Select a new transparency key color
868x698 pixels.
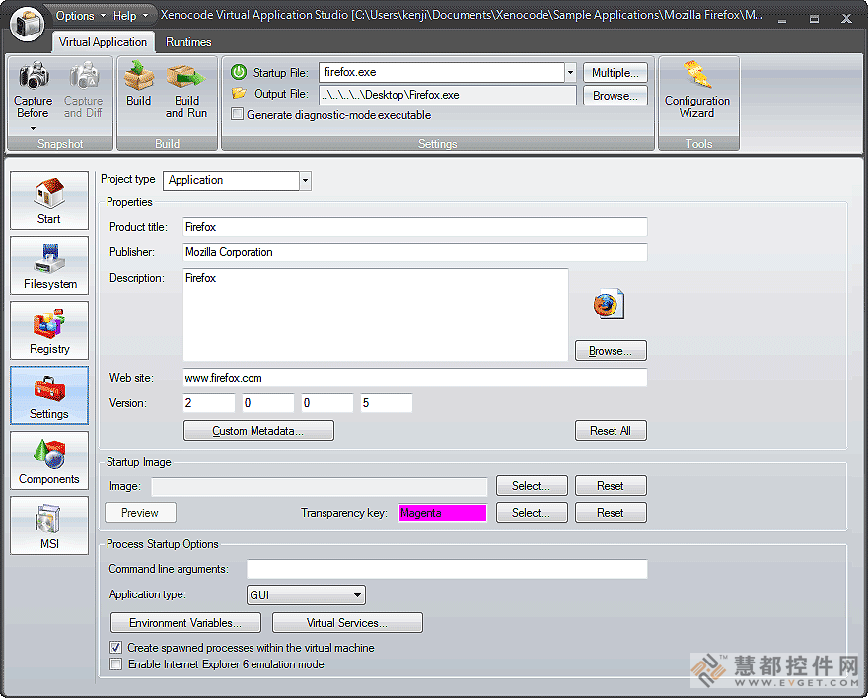[x=532, y=512]
